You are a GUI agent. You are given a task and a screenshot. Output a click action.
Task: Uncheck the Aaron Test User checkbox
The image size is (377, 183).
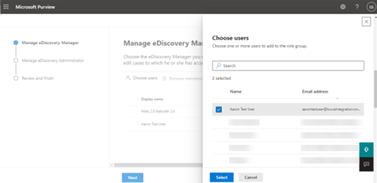219,109
